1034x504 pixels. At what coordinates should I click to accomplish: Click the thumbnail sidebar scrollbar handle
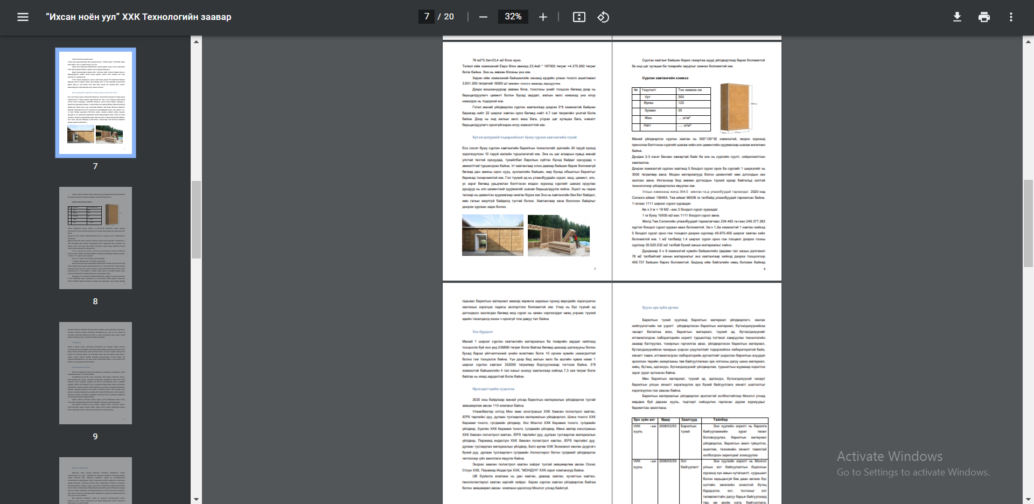point(196,220)
